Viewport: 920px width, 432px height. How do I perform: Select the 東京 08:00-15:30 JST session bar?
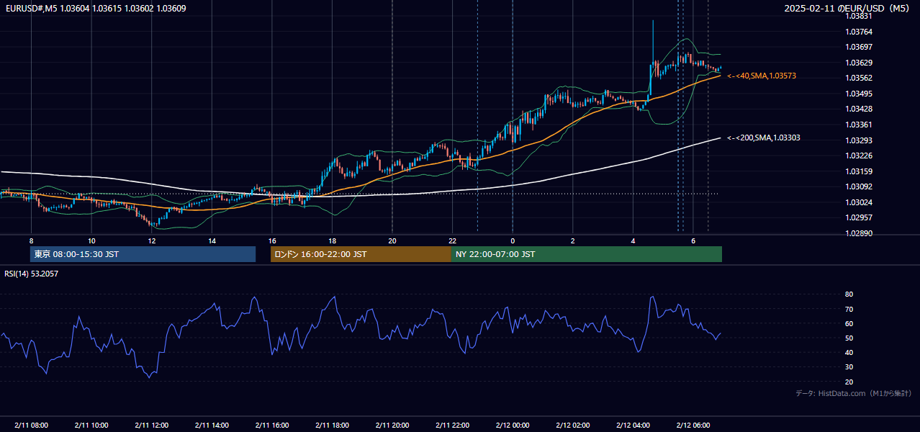point(143,254)
